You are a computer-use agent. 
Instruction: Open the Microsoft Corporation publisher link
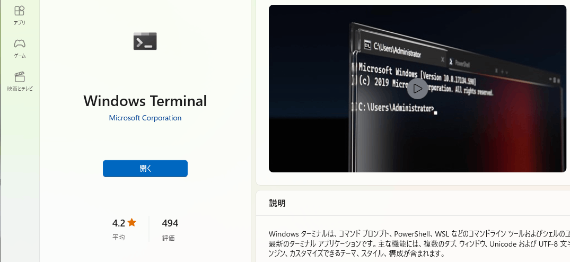[145, 118]
